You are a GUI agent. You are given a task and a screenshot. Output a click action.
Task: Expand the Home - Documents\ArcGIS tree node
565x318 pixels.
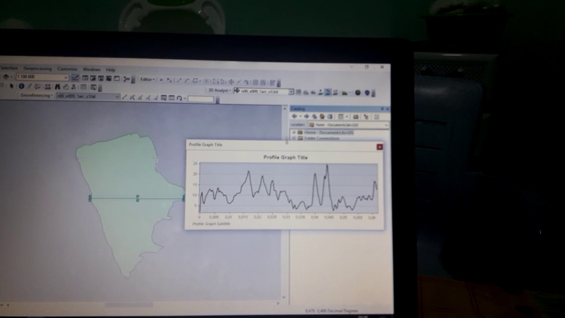[294, 132]
